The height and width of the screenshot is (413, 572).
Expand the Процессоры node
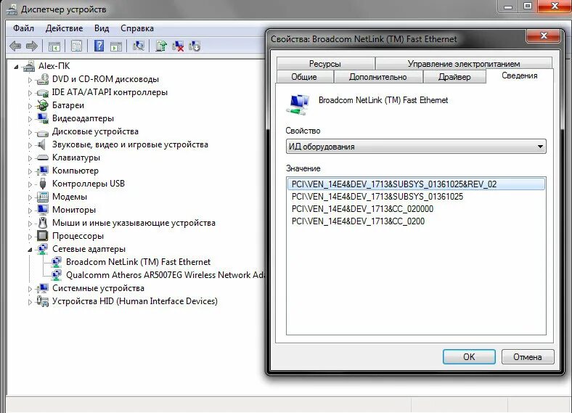(30, 237)
